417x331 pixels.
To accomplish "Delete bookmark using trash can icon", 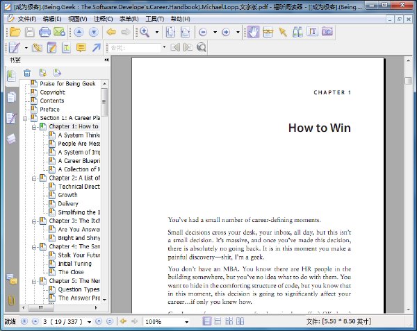I will click(x=27, y=72).
